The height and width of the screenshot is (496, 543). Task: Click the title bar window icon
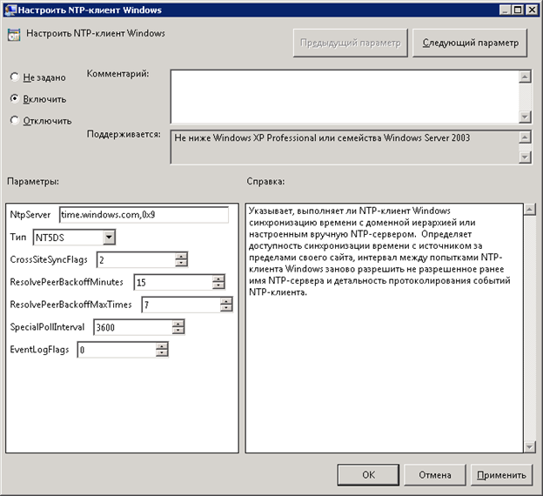(x=10, y=10)
